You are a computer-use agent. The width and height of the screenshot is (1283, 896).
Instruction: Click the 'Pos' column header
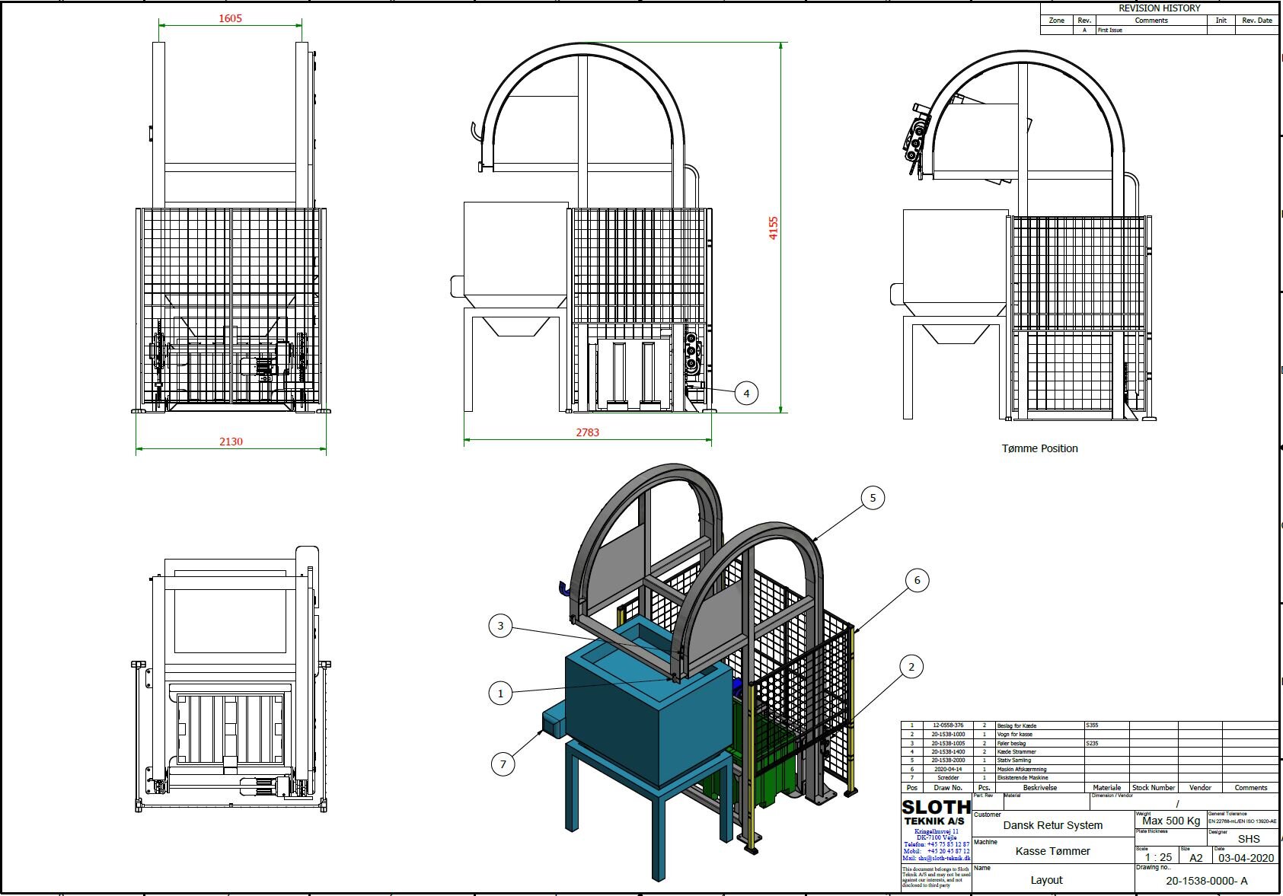pyautogui.click(x=912, y=788)
